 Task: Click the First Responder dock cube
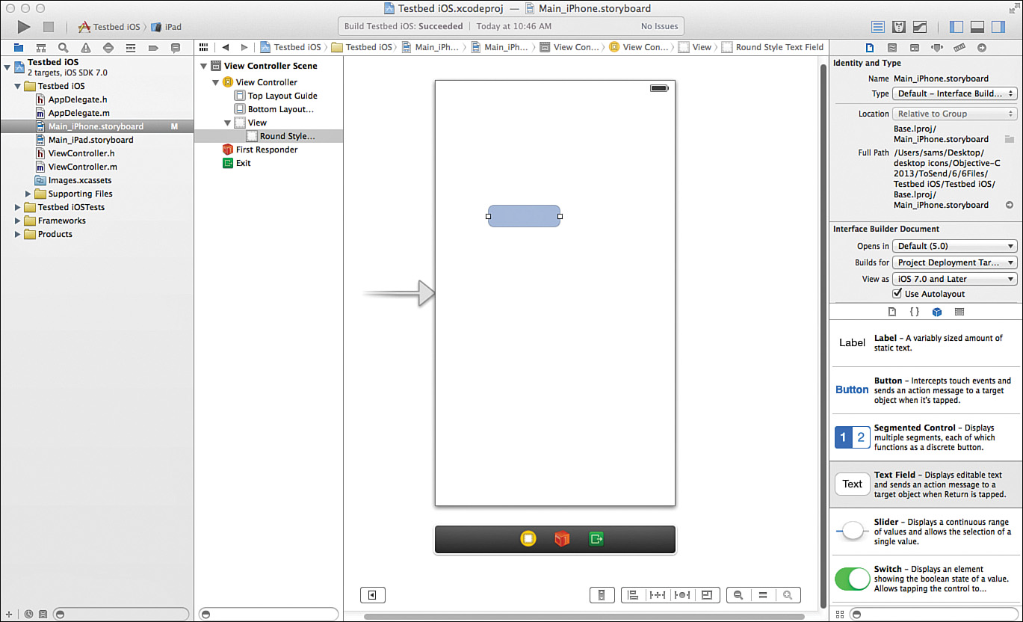tap(562, 538)
